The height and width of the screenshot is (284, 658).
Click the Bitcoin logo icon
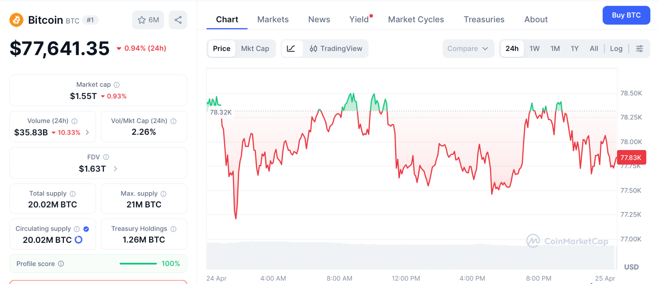pos(16,20)
